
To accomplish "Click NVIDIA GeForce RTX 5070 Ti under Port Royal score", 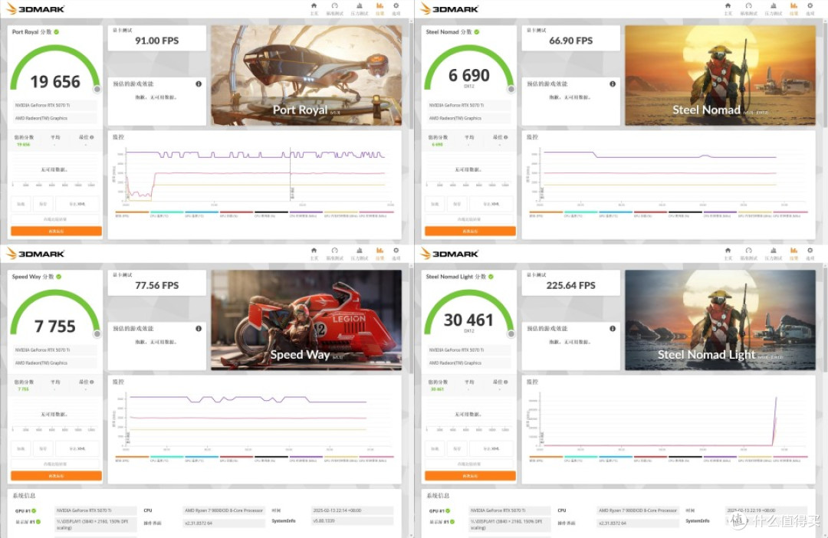I will pos(55,106).
